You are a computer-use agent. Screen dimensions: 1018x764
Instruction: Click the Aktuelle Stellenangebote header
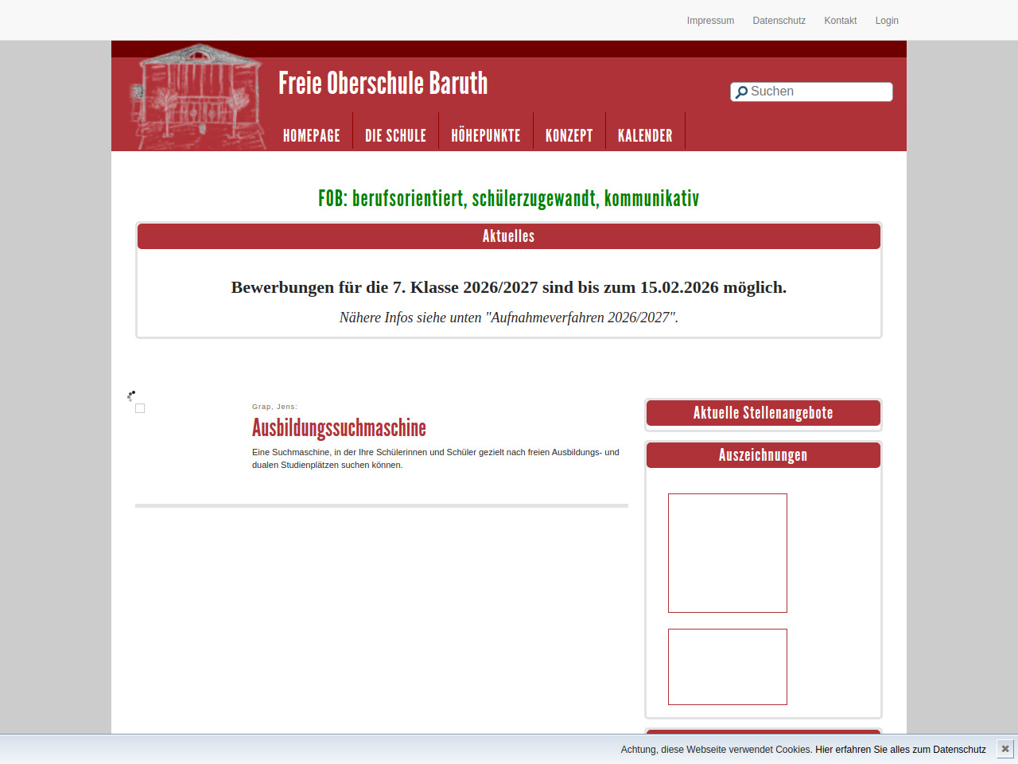click(x=763, y=413)
